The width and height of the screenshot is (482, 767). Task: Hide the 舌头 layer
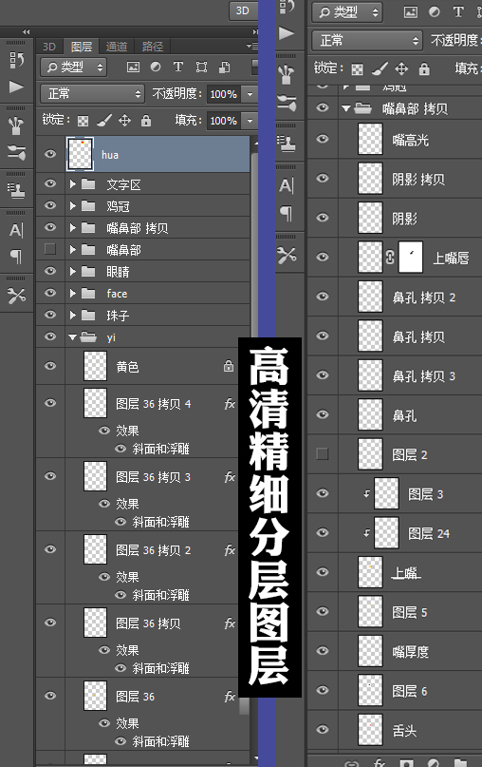coord(323,729)
